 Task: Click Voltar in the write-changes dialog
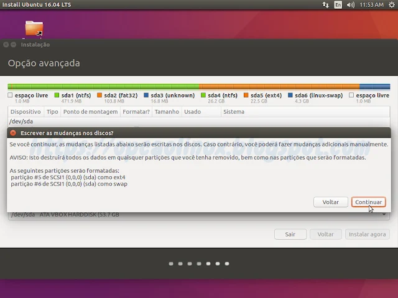pyautogui.click(x=330, y=202)
